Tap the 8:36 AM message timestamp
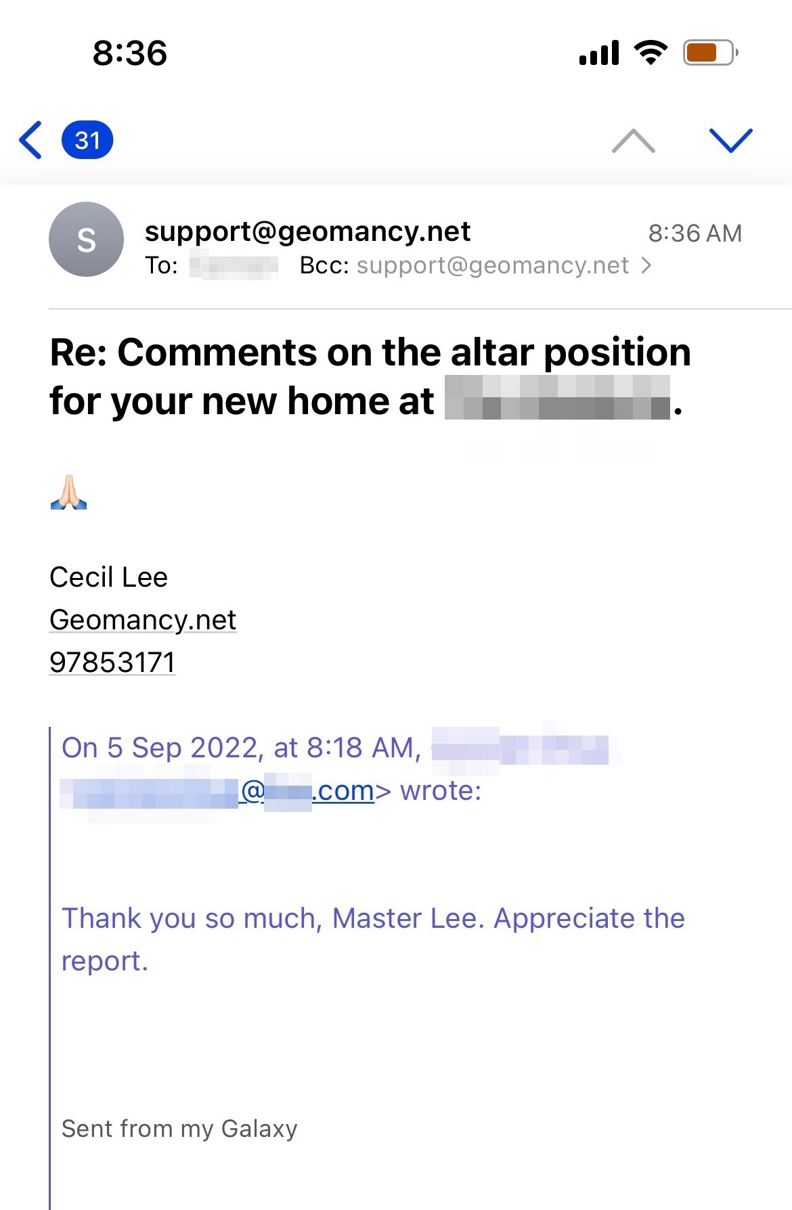792x1210 pixels. [x=695, y=233]
